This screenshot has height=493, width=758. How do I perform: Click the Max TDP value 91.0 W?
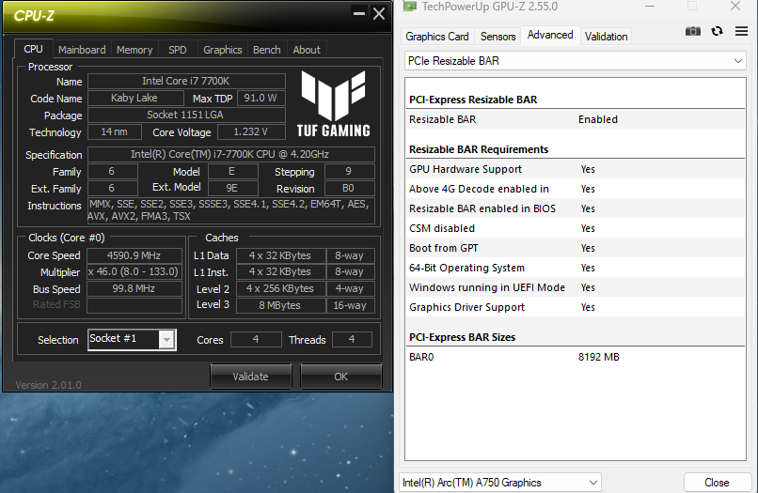[261, 98]
